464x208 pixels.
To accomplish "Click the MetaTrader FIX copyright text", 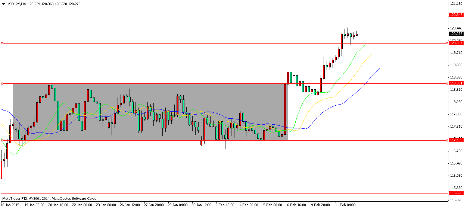I will [x=49, y=199].
